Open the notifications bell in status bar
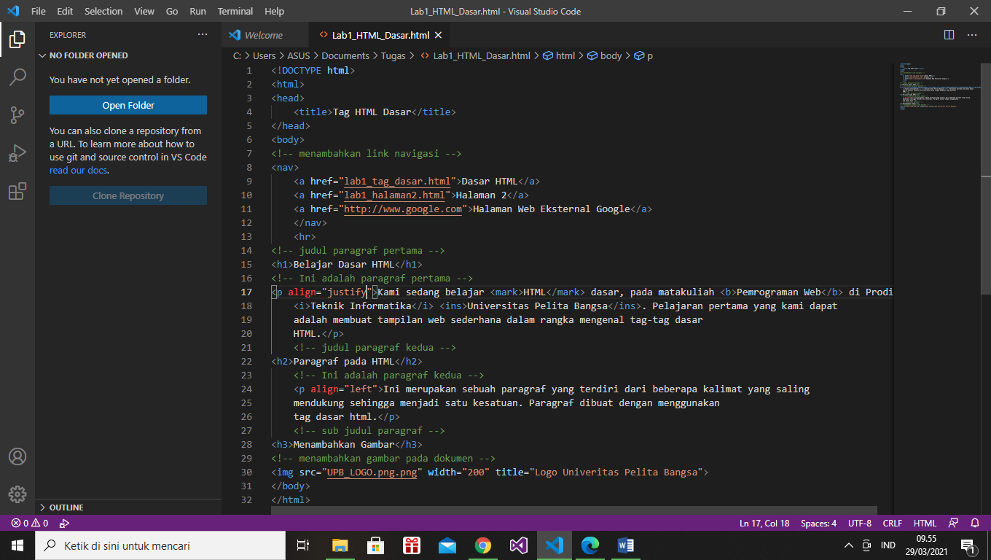991x560 pixels. (975, 523)
